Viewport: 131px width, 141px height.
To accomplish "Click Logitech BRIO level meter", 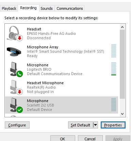I will [114, 69].
